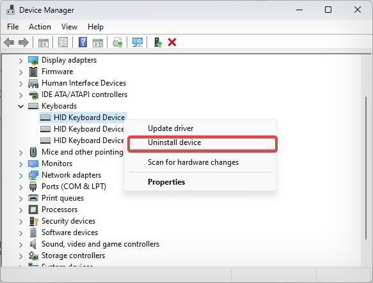This screenshot has height=283, width=373.
Task: Expand the Network adapters category
Action: pos(21,176)
